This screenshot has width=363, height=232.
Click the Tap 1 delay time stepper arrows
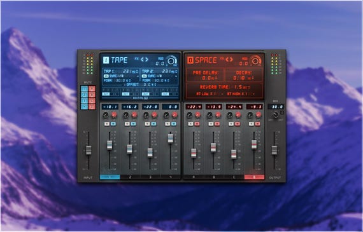point(137,72)
